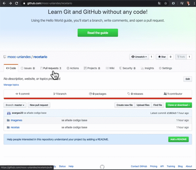This screenshot has width=196, height=170.
Task: Click Upload files button
Action: [x=143, y=105]
